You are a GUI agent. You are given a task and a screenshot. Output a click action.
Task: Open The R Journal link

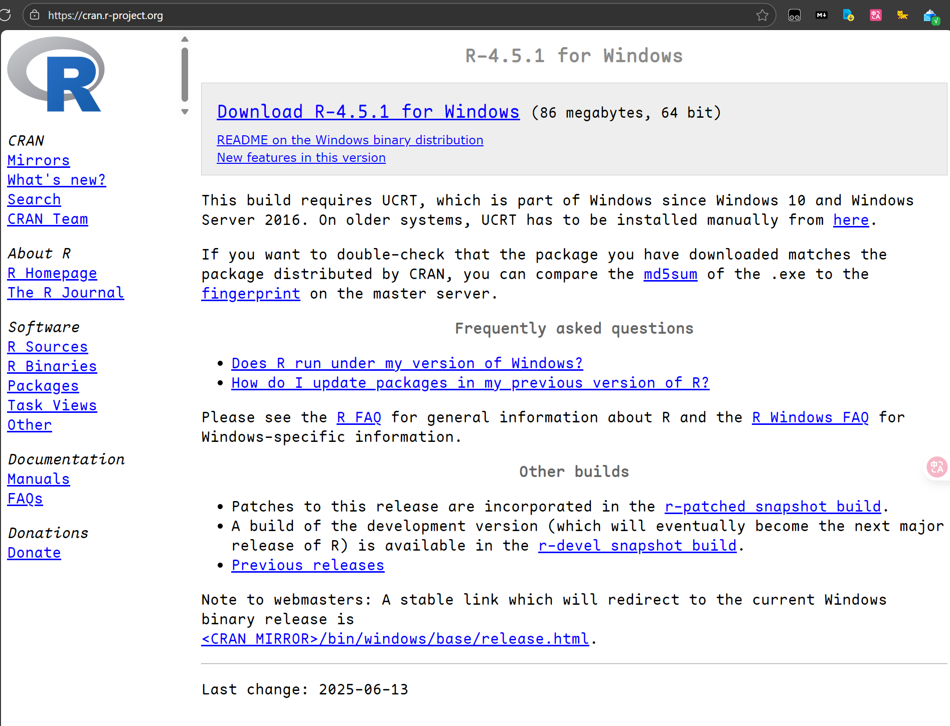pos(66,293)
